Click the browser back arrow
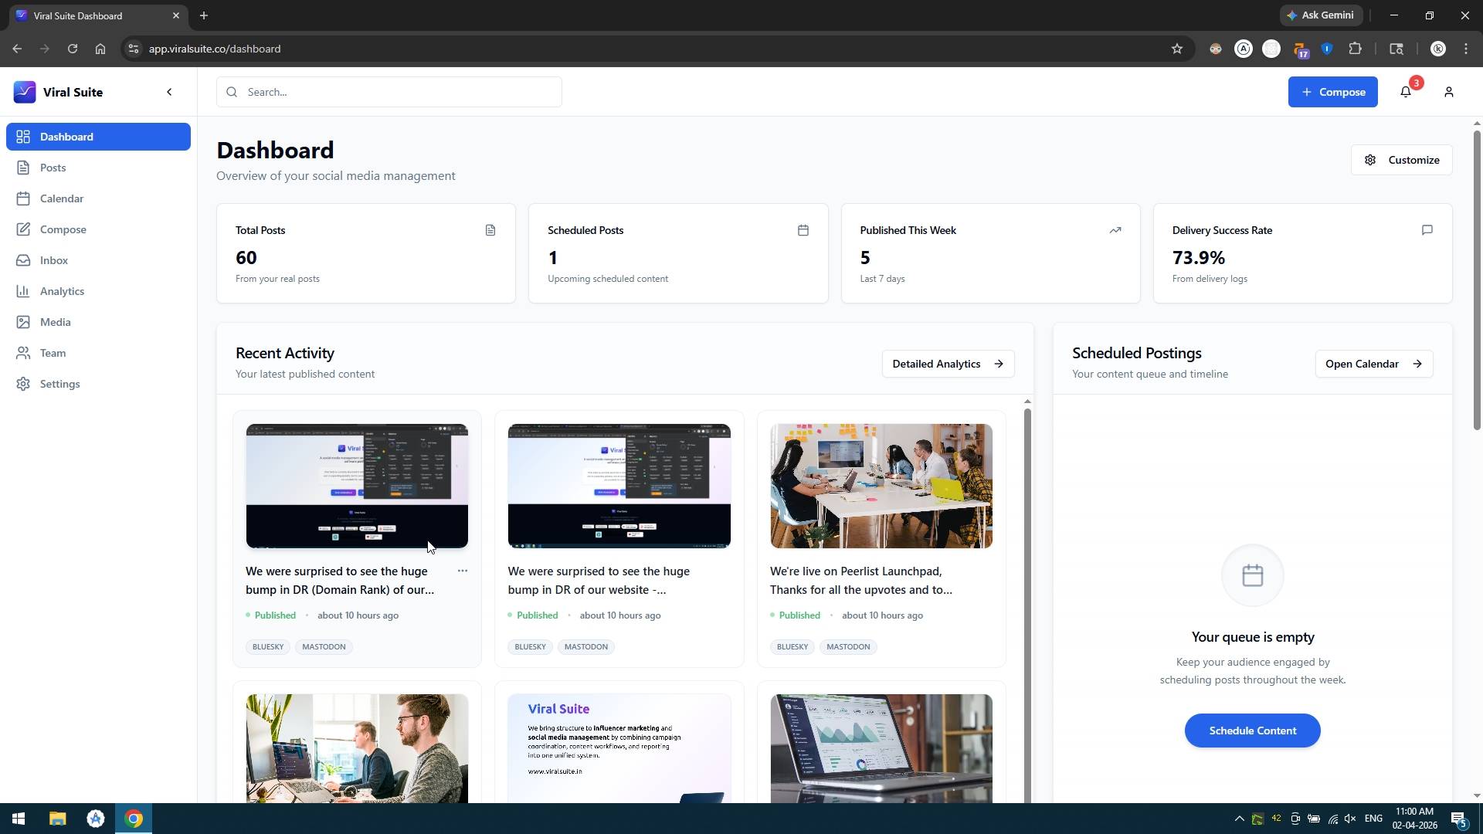This screenshot has width=1483, height=834. [x=17, y=49]
